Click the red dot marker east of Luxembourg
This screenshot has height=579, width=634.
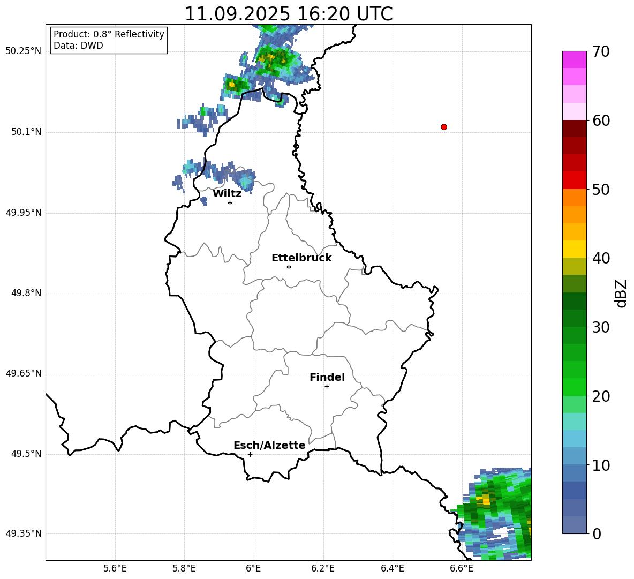[444, 127]
